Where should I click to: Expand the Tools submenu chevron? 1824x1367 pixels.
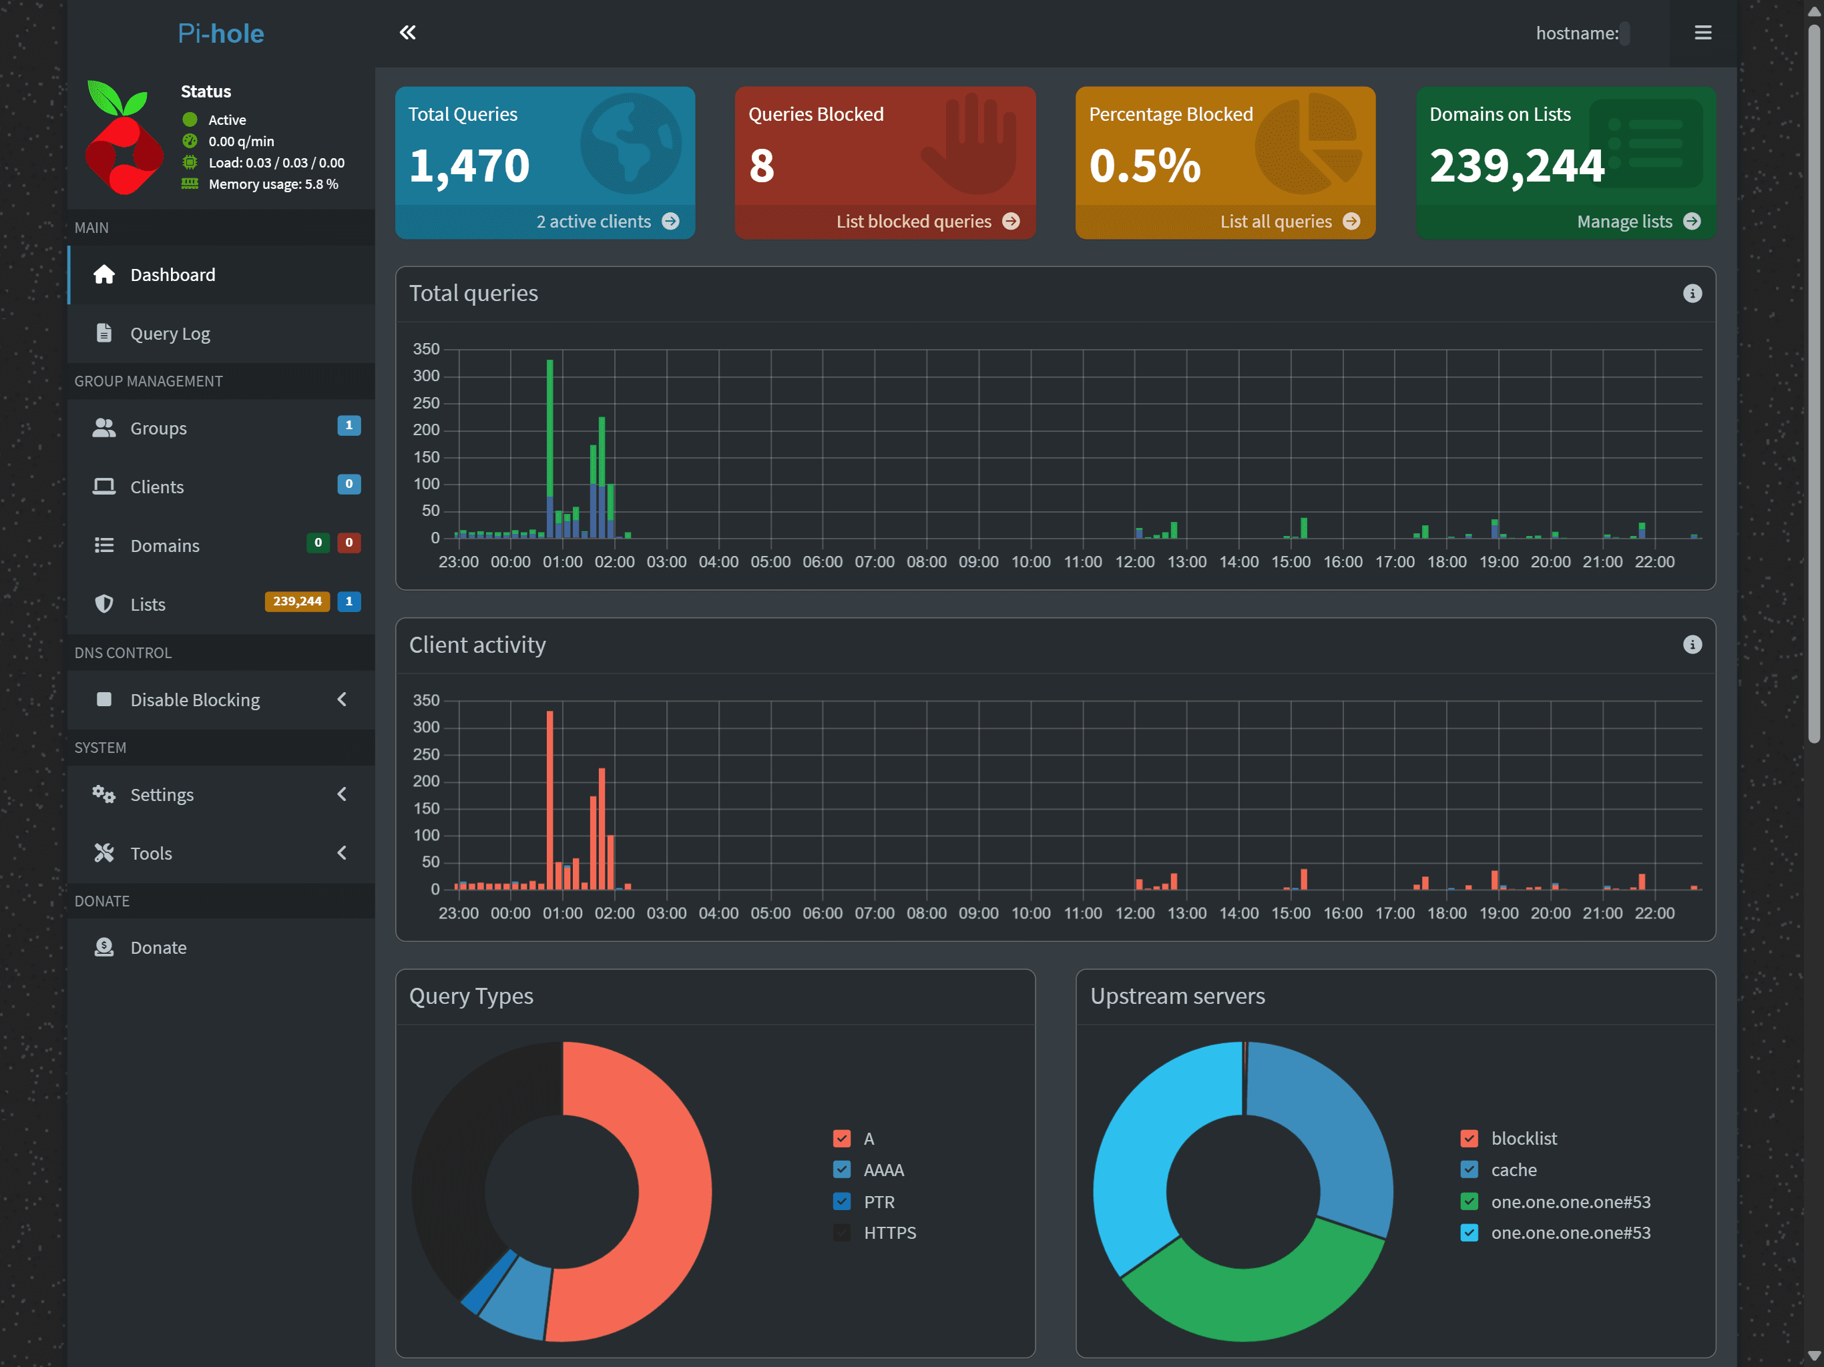[341, 852]
